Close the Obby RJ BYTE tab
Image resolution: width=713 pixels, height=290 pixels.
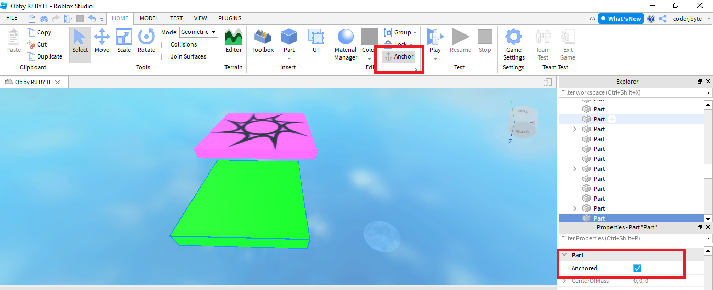(58, 83)
